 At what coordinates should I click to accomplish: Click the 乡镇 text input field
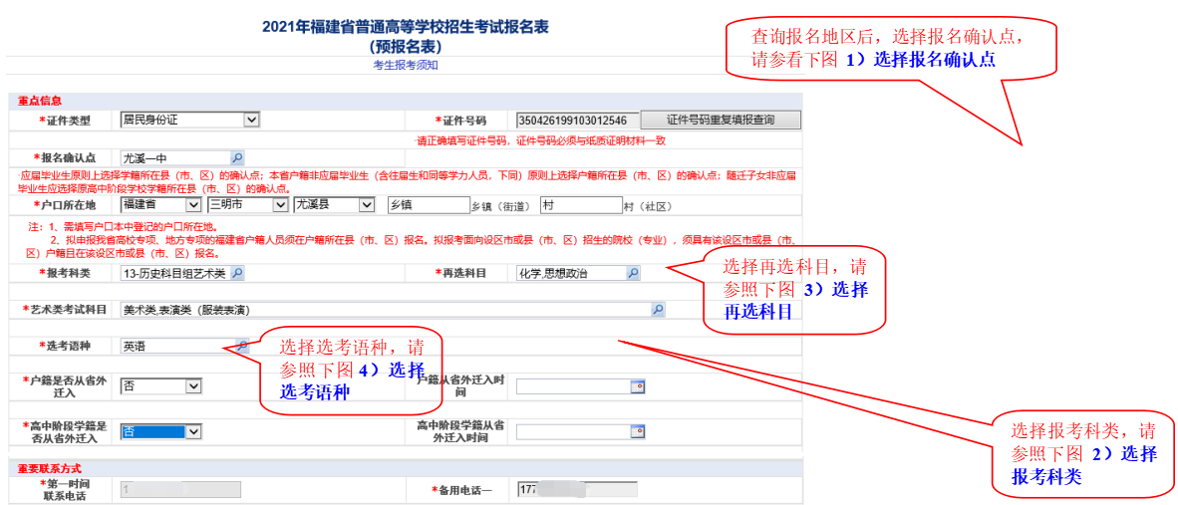pos(427,205)
